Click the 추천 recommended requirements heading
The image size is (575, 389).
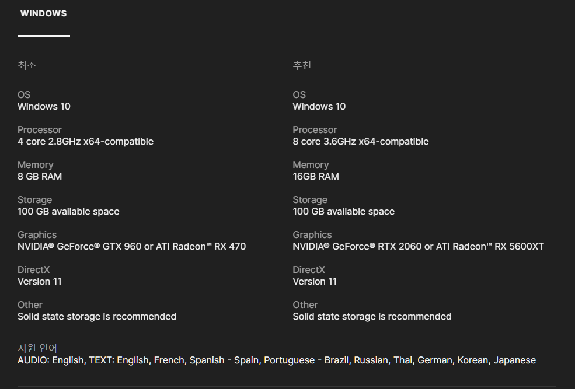pos(302,65)
